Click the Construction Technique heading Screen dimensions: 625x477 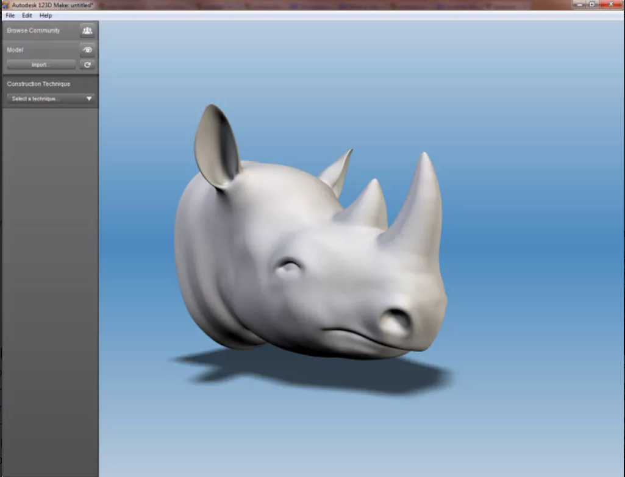click(x=38, y=84)
